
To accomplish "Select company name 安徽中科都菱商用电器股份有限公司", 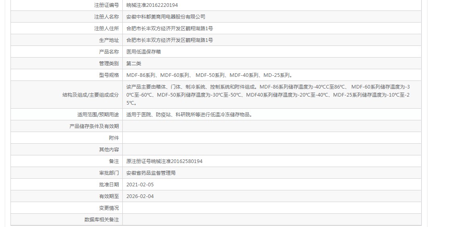I will tap(166, 17).
